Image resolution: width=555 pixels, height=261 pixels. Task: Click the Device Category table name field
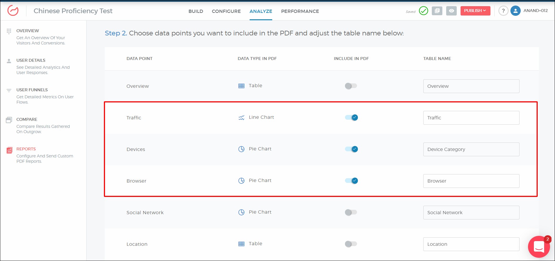(471, 150)
